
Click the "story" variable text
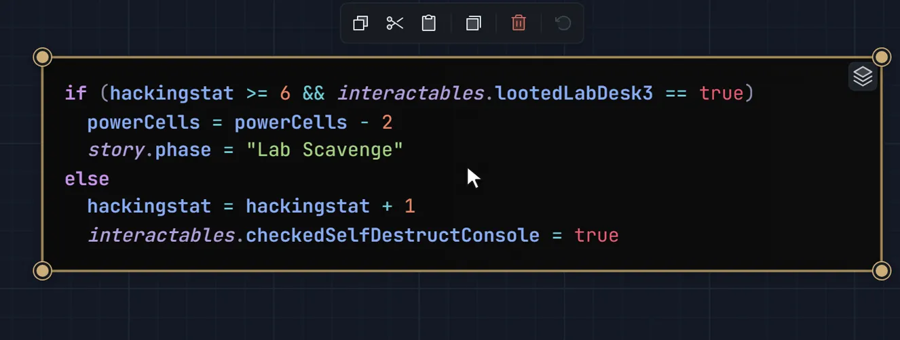pyautogui.click(x=115, y=150)
